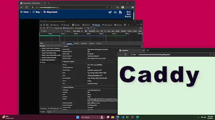Image resolution: width=215 pixels, height=120 pixels.
Task: Click the export HAR download icon
Action: point(94,28)
